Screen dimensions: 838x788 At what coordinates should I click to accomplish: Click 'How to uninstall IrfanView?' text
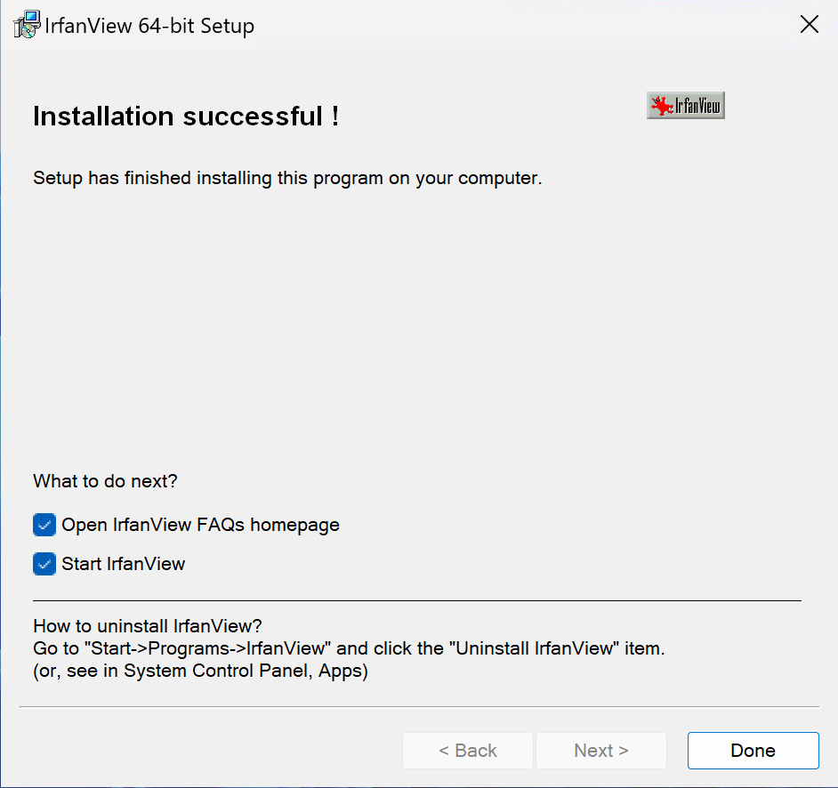click(x=148, y=625)
